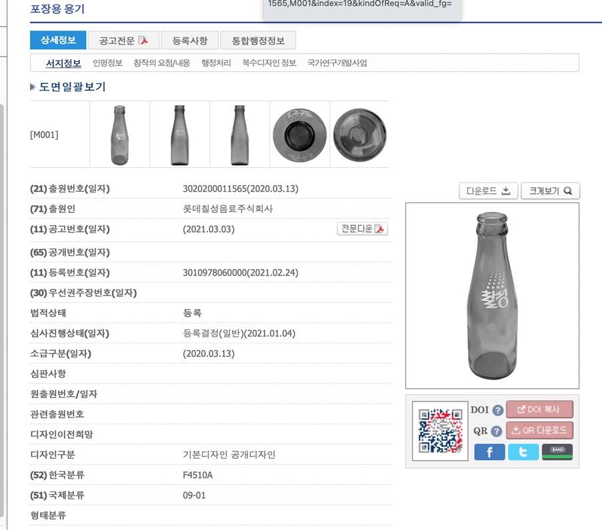Select the 인명정보 sub-tab
This screenshot has width=602, height=530.
point(107,63)
